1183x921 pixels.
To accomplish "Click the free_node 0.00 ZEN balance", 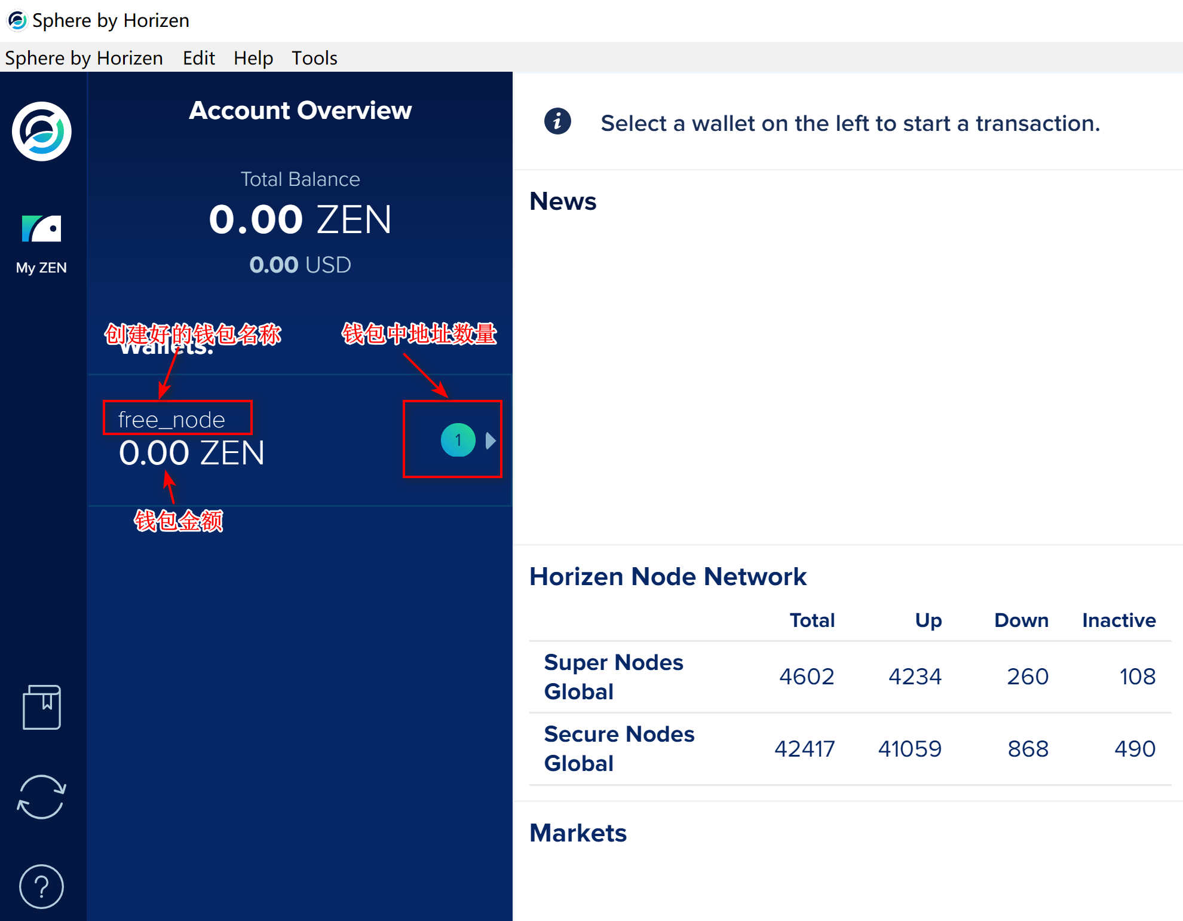I will pos(192,452).
